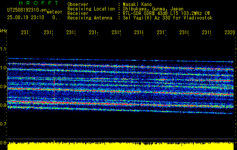Click the 2320 time axis label

click(230, 33)
